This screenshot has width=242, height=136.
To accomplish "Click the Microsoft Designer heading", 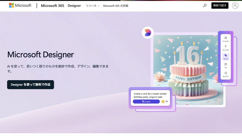I will click(41, 55).
